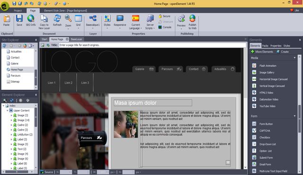Viewport: 303px width, 175px height.
Task: Click the Responsive icon
Action: coord(120,18)
